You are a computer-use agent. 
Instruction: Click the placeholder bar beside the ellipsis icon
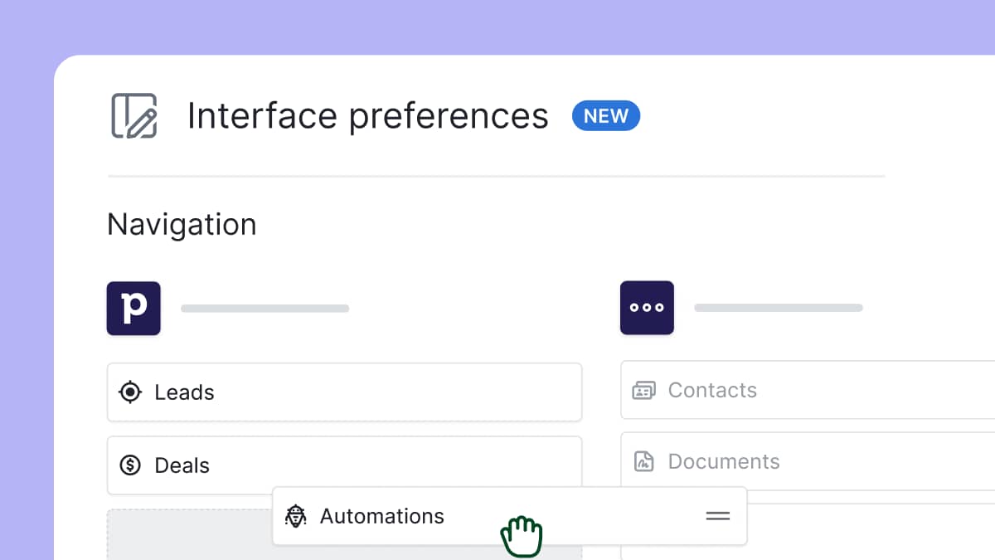point(778,307)
